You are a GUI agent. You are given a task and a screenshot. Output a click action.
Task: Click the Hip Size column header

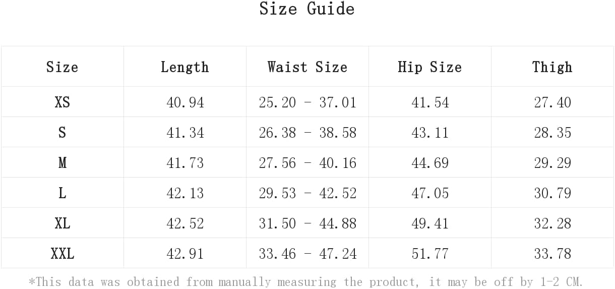pos(430,67)
